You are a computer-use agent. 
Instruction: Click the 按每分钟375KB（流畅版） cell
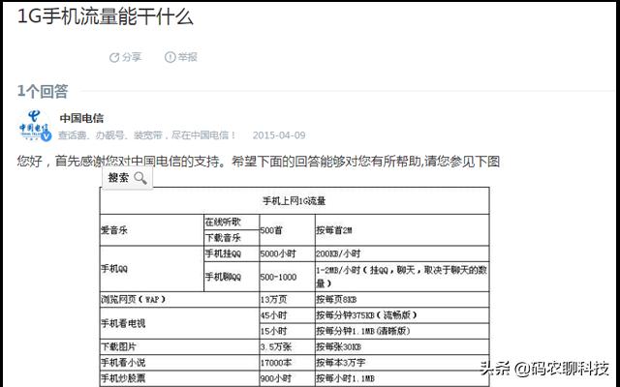coord(402,315)
